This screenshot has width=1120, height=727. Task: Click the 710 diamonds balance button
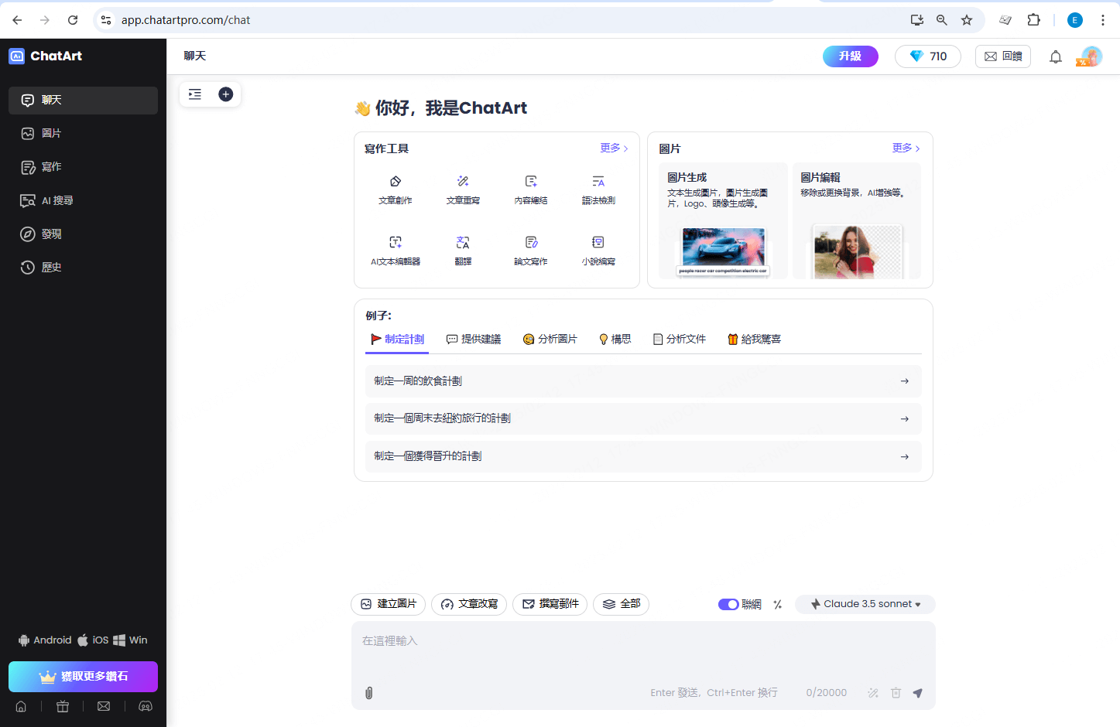point(927,56)
